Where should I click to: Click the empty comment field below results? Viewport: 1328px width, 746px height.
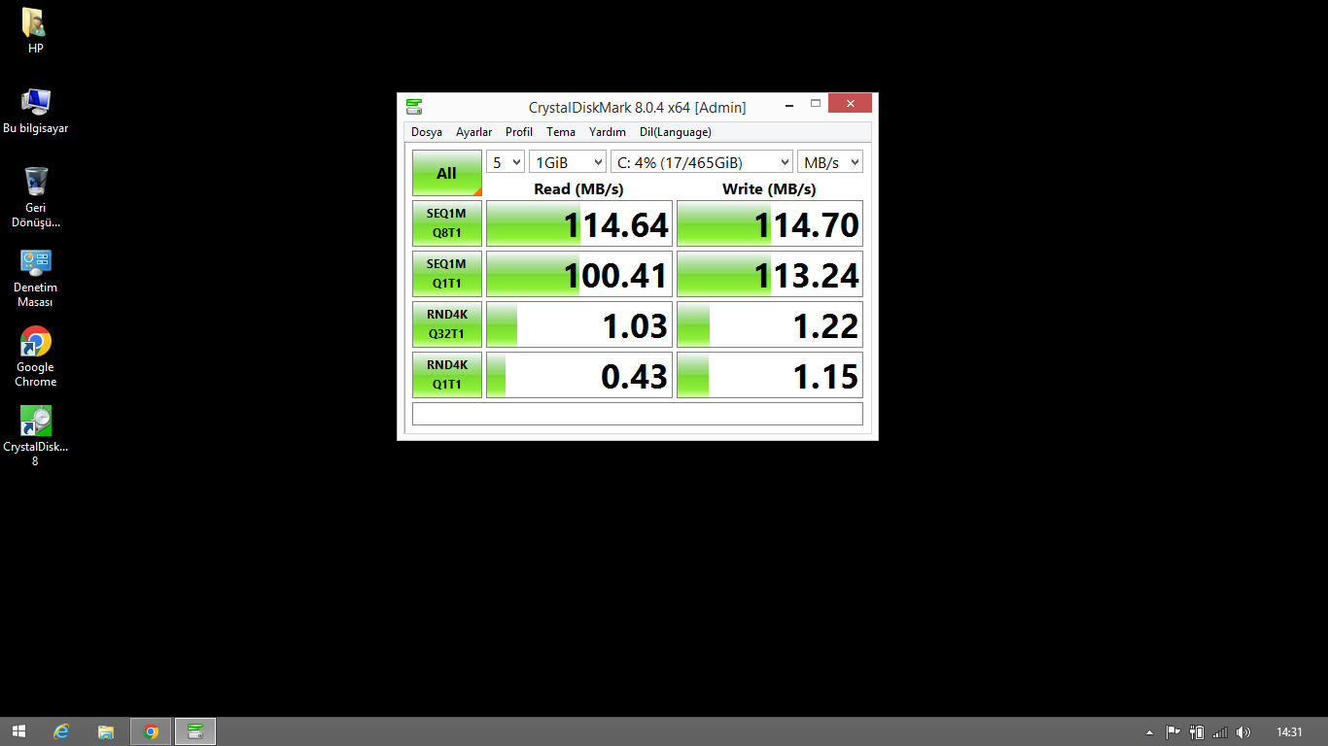(638, 414)
